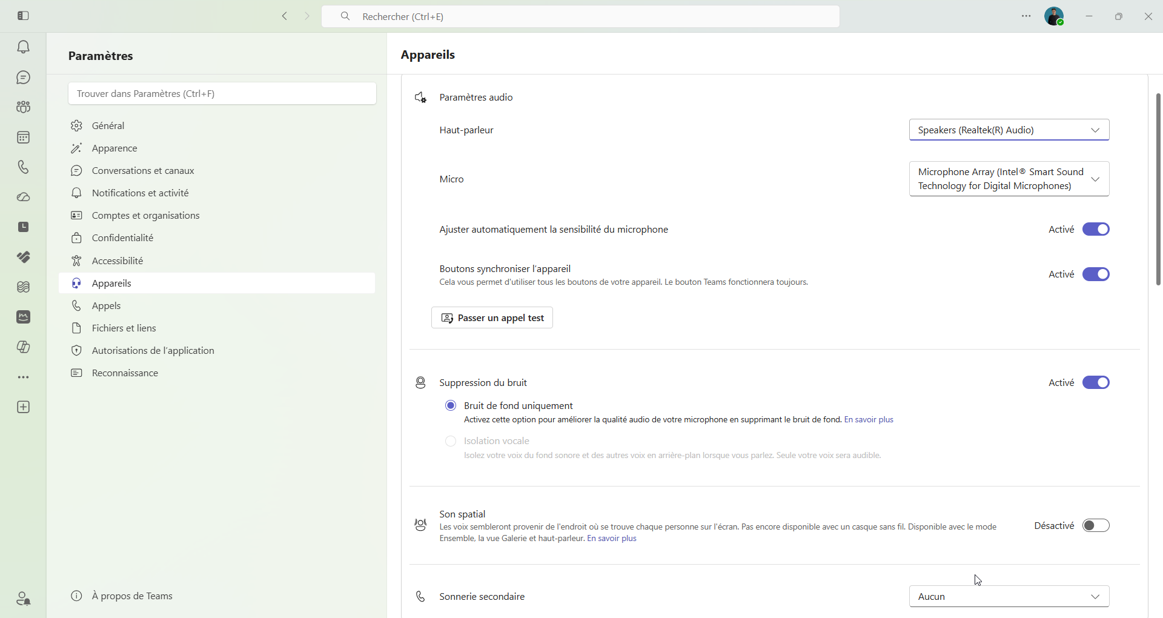Click the ellipsis More apps icon in left rail
Viewport: 1163px width, 618px height.
[23, 377]
